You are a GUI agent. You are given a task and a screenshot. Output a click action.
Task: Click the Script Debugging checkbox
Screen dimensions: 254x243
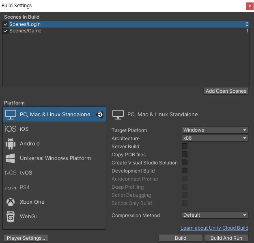pyautogui.click(x=185, y=195)
